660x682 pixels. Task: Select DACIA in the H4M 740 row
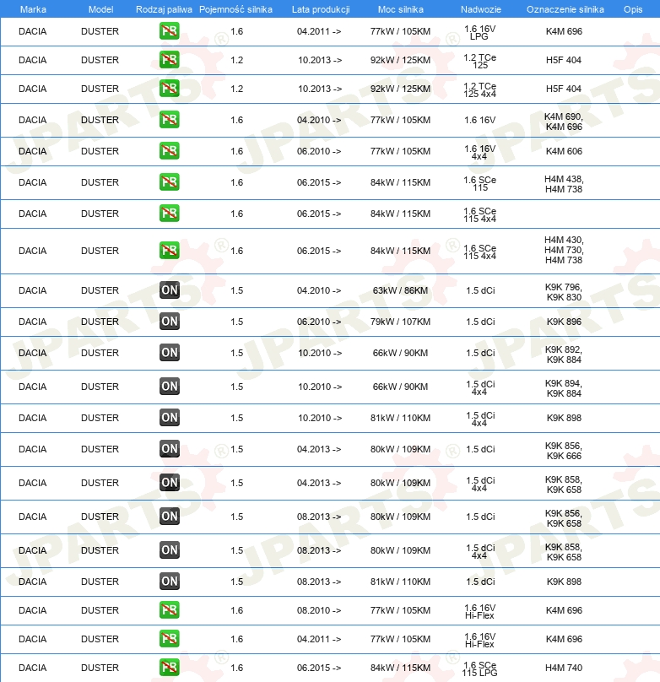coord(33,668)
